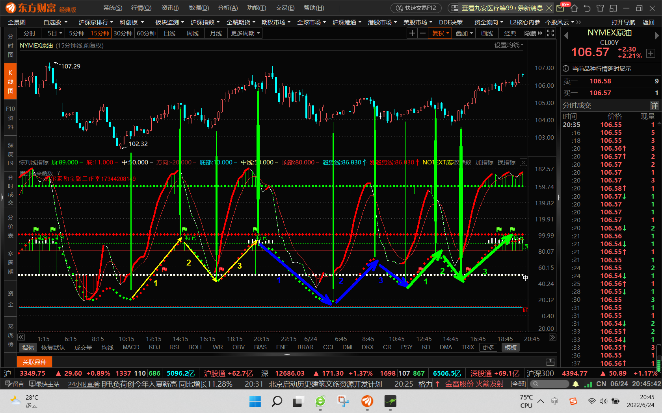Open the snipping tool in taskbar
Viewport: 662px width, 413px height.
click(x=343, y=401)
